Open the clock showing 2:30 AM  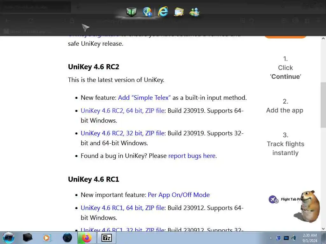click(x=310, y=238)
